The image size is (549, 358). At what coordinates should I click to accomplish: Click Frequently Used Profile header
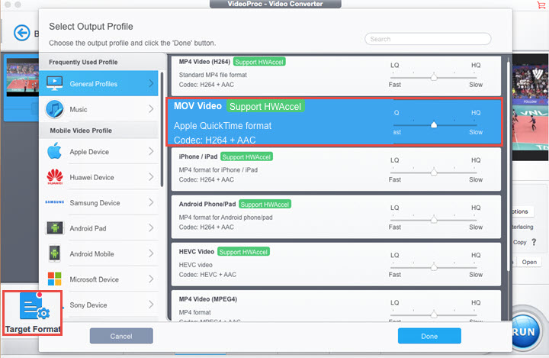pos(83,62)
